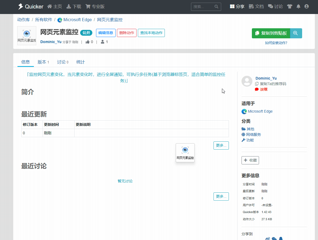
Task: Click the red 诶嘿 chat link
Action: tap(261, 89)
